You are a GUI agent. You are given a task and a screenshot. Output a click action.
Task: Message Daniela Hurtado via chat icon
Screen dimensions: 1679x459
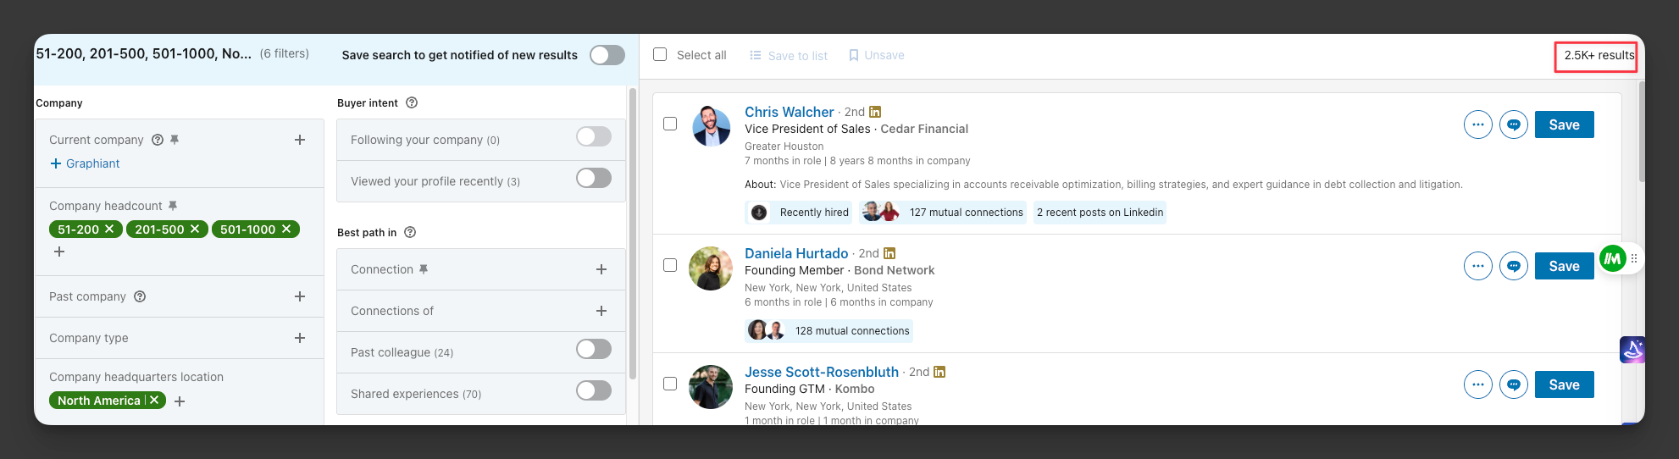[1513, 266]
